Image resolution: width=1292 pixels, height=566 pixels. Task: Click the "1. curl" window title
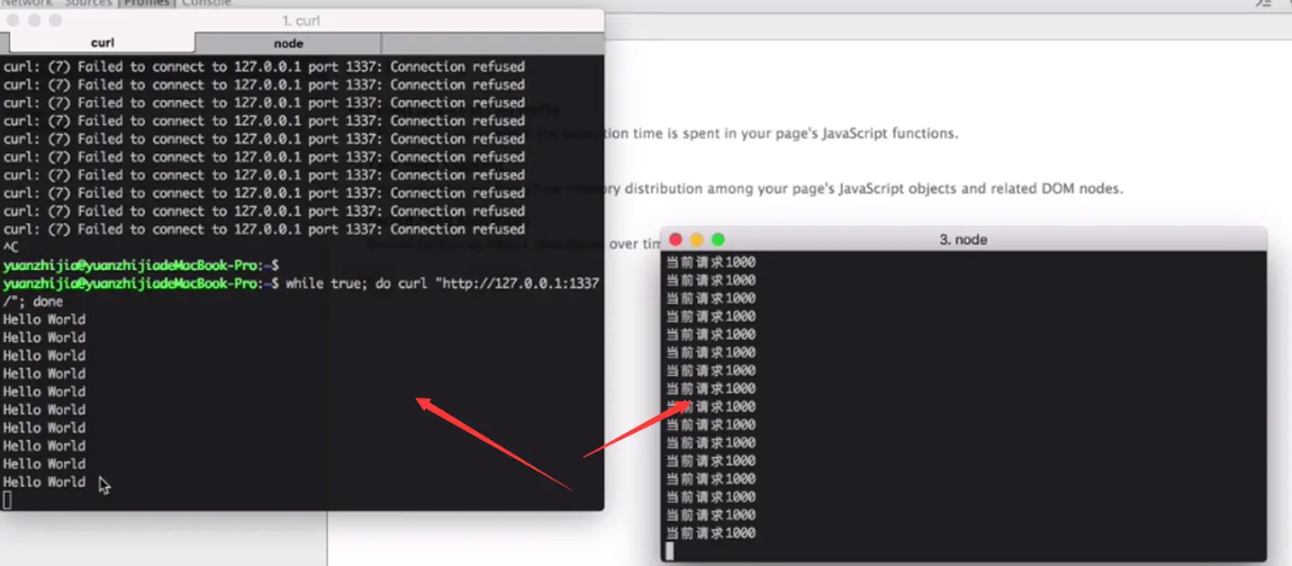pos(301,21)
